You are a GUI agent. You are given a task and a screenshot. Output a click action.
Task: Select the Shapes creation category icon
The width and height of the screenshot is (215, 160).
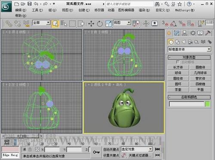[178, 42]
